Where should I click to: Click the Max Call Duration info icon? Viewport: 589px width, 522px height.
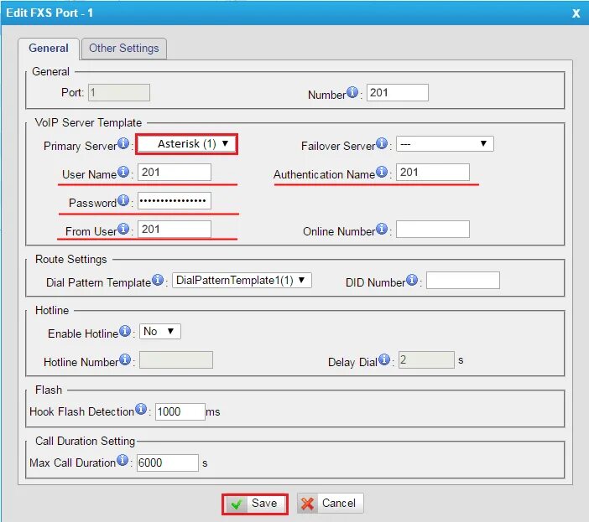[x=122, y=460]
